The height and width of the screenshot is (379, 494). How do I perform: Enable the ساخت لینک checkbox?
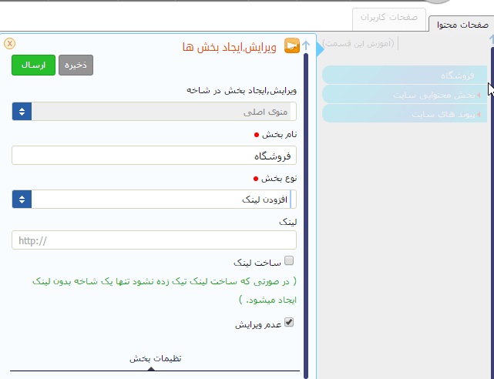[x=289, y=261]
